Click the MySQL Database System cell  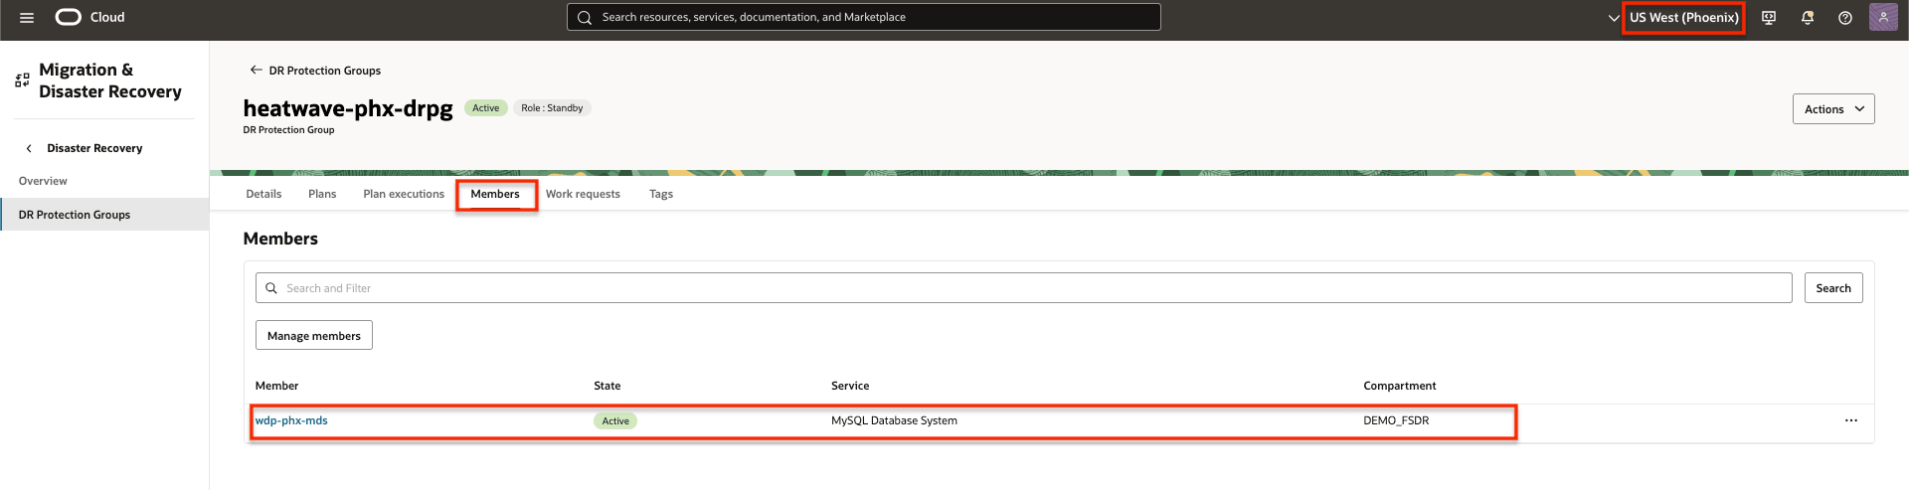pos(894,420)
